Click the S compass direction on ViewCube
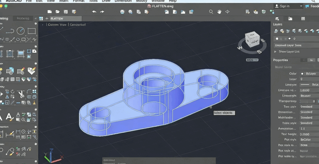319x164 pixels. pyautogui.click(x=259, y=52)
